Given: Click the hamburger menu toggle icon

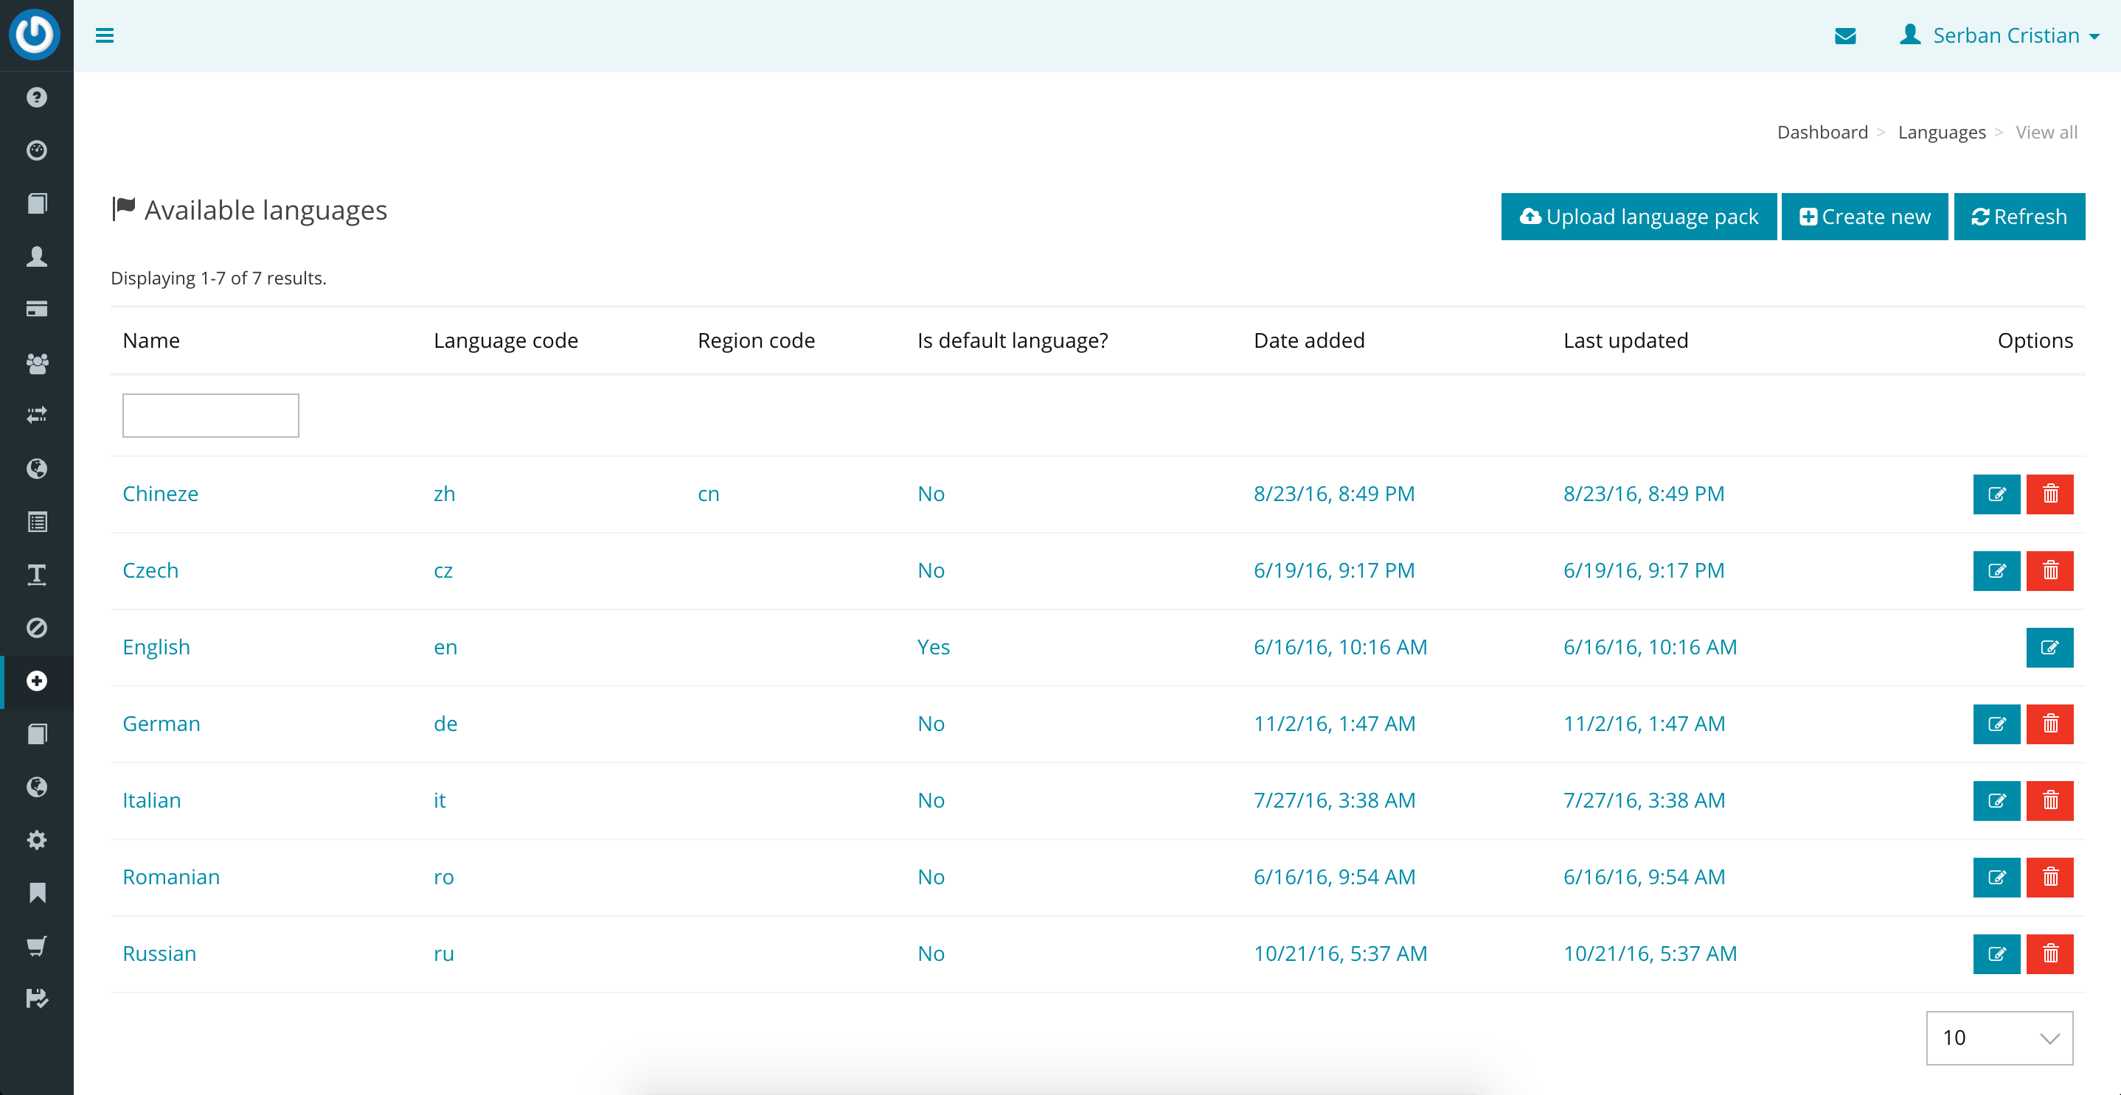Looking at the screenshot, I should [x=105, y=35].
